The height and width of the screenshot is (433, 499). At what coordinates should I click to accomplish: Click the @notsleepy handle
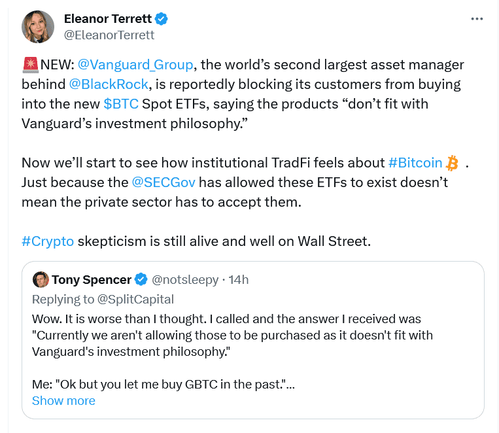pos(185,280)
